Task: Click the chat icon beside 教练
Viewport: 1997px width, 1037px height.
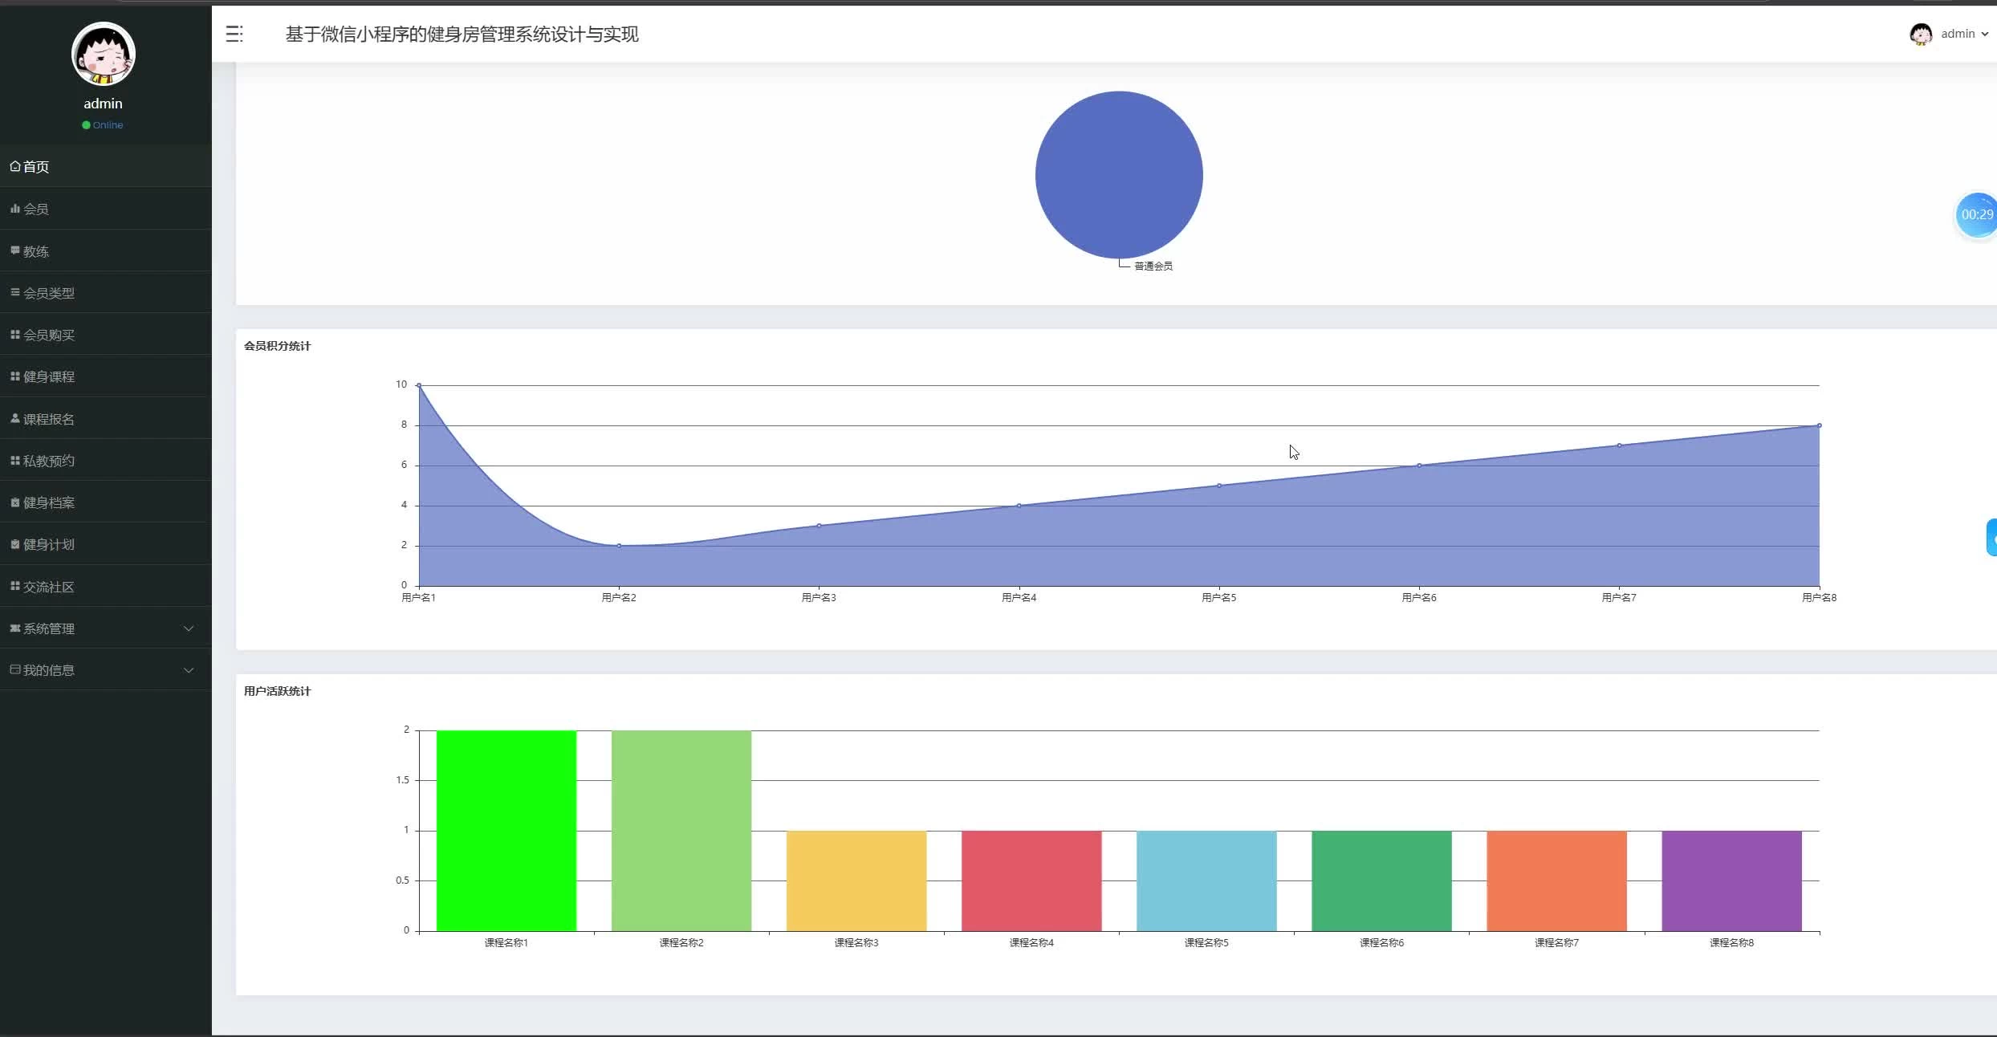Action: 14,250
